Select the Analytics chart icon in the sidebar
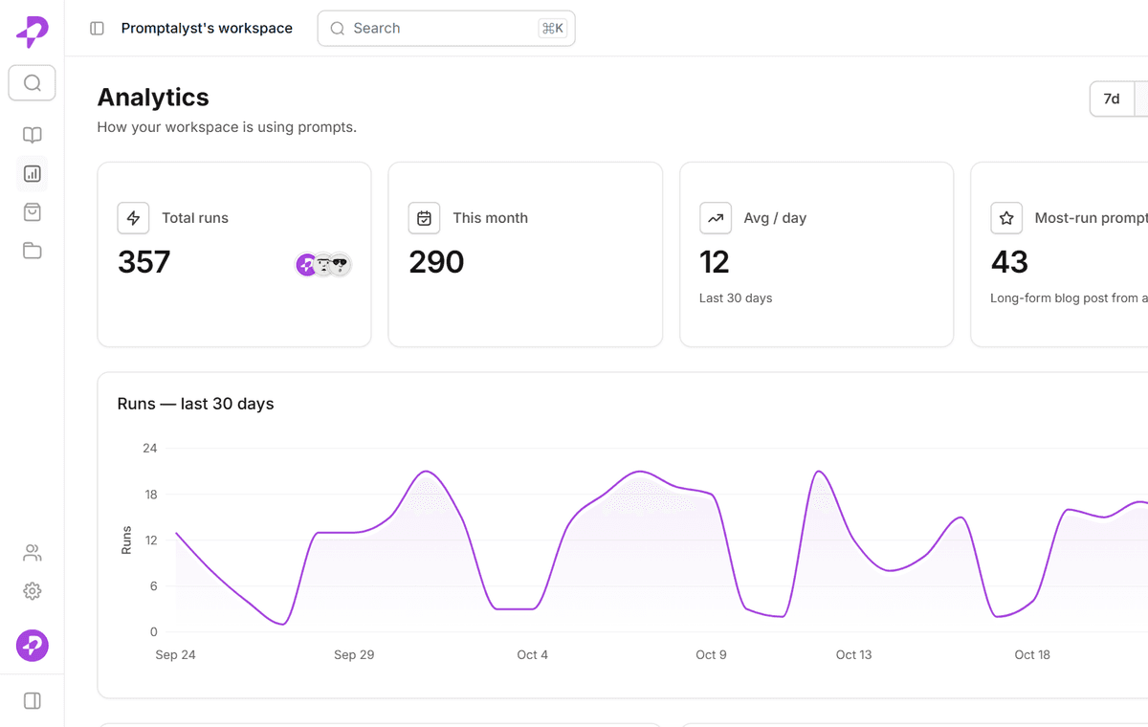 coord(33,174)
